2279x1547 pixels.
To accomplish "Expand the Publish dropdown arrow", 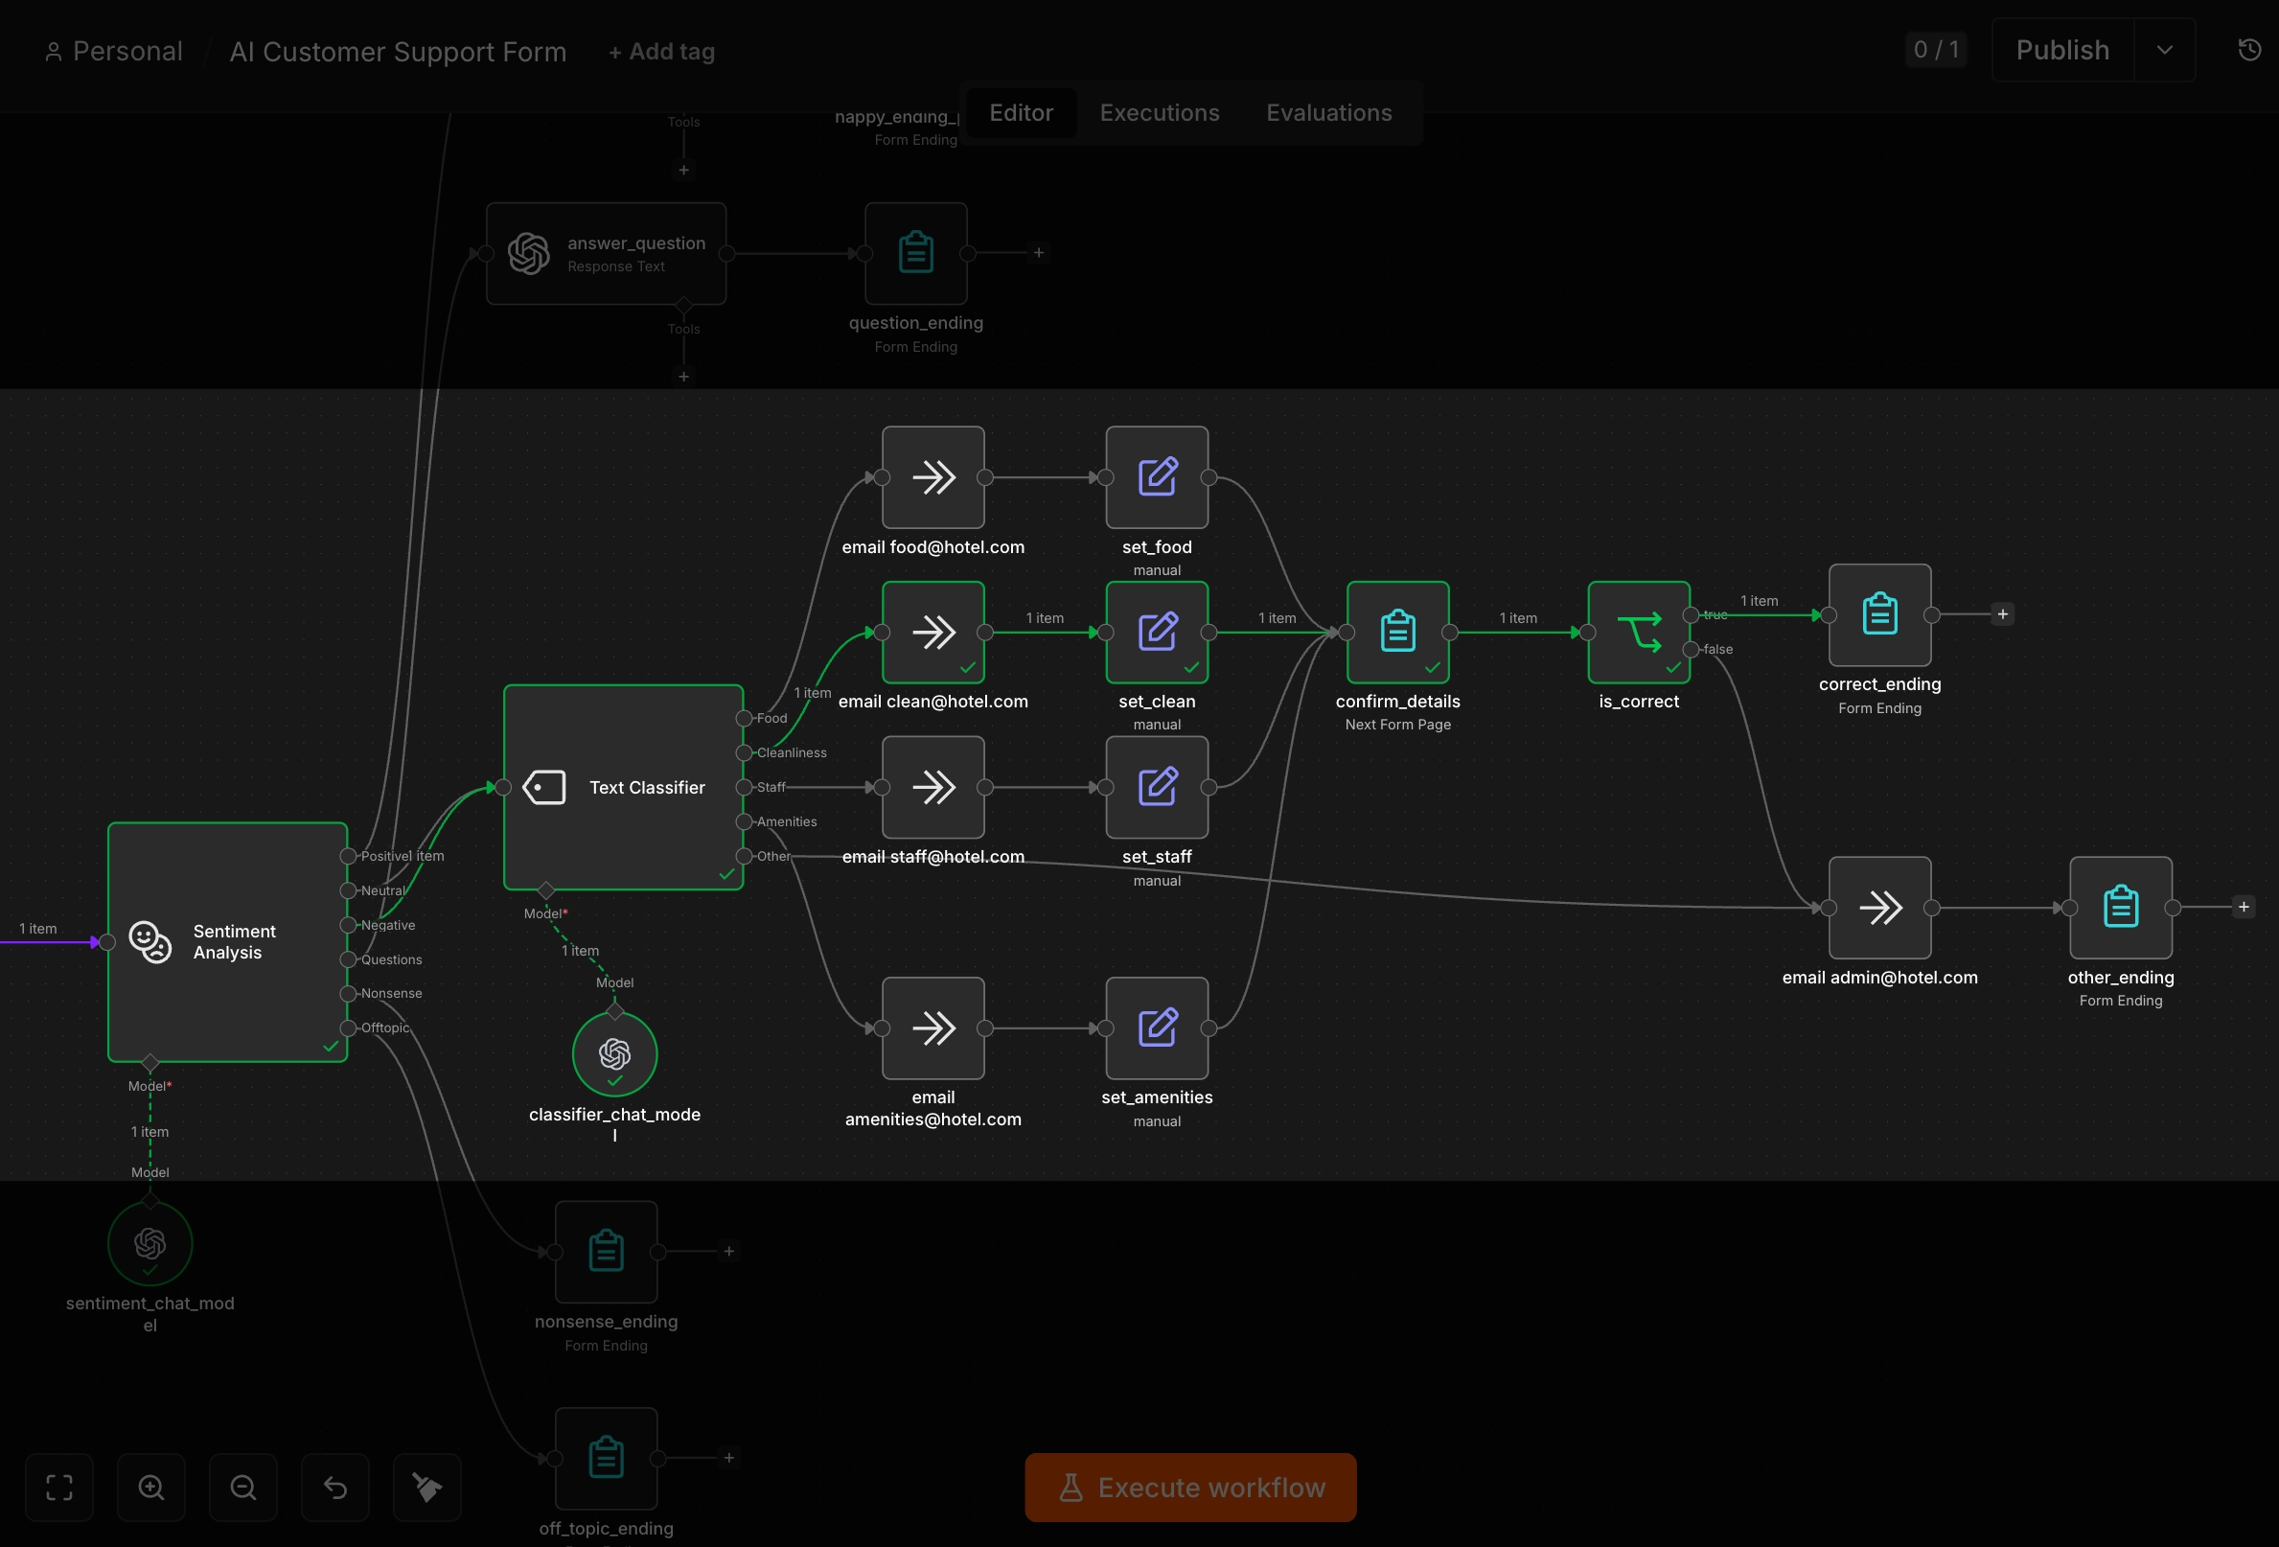I will (x=2164, y=50).
